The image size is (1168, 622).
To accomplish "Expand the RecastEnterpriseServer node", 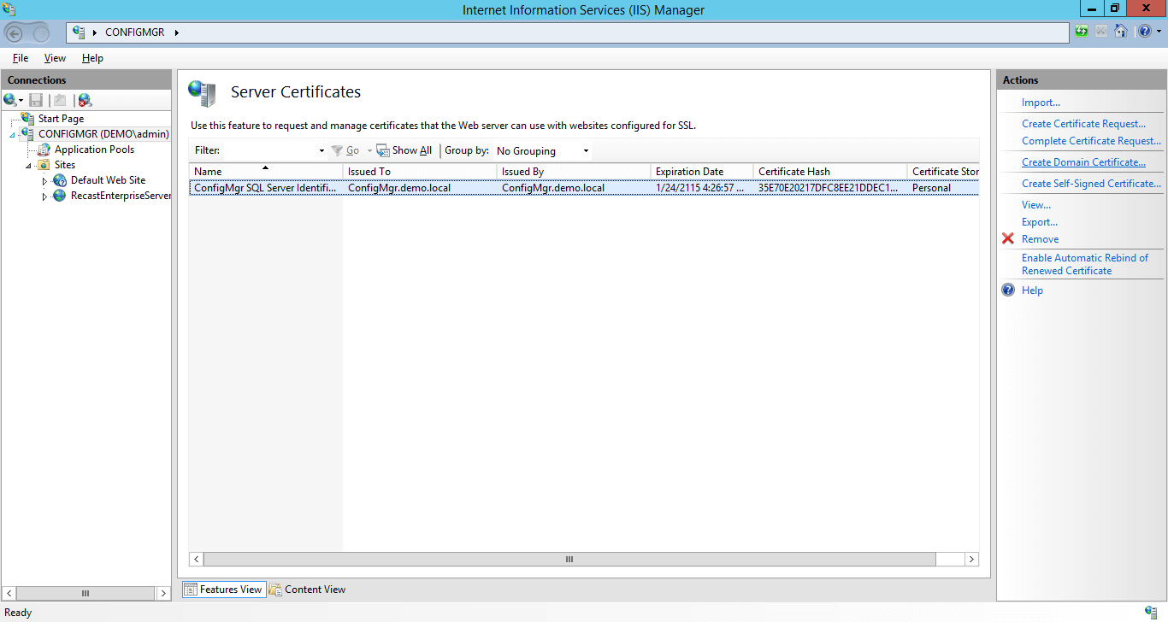I will tap(44, 197).
